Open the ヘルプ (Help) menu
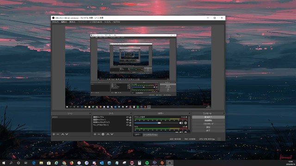The height and width of the screenshot is (166, 296). [x=116, y=22]
